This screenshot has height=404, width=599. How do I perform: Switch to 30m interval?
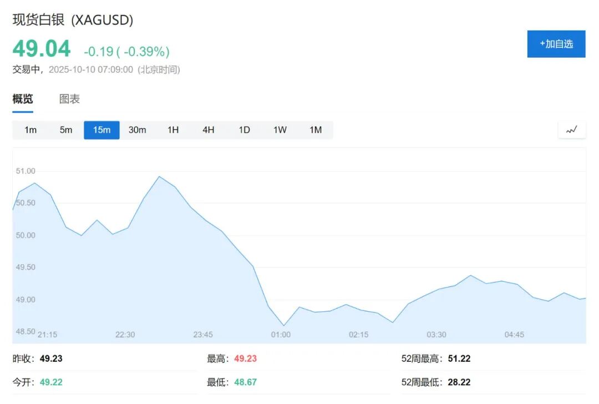coord(137,130)
